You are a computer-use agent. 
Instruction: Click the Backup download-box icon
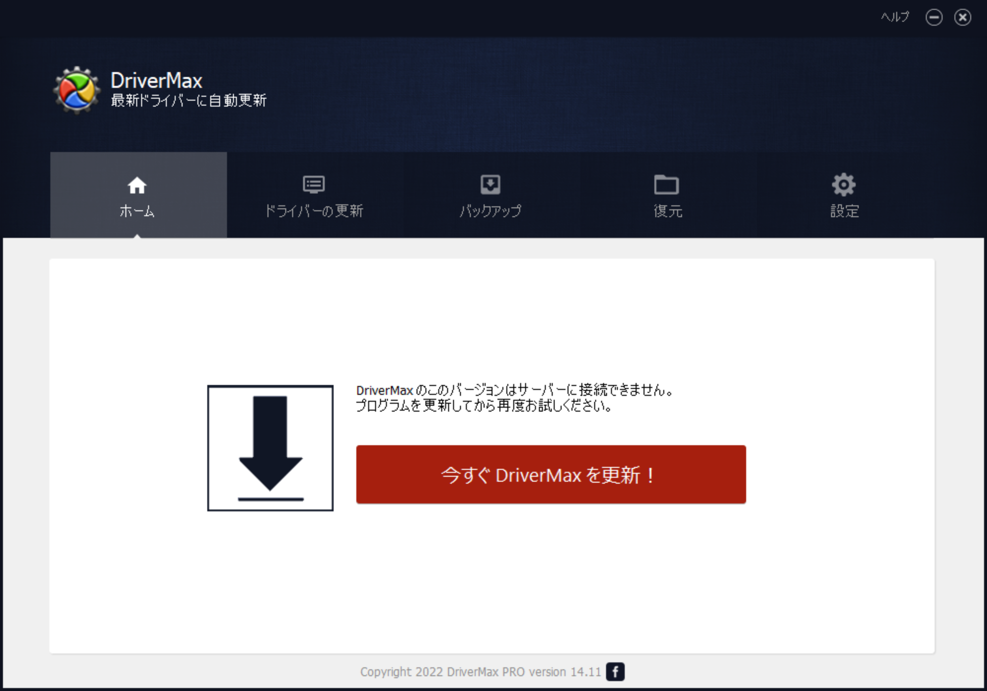[x=490, y=184]
